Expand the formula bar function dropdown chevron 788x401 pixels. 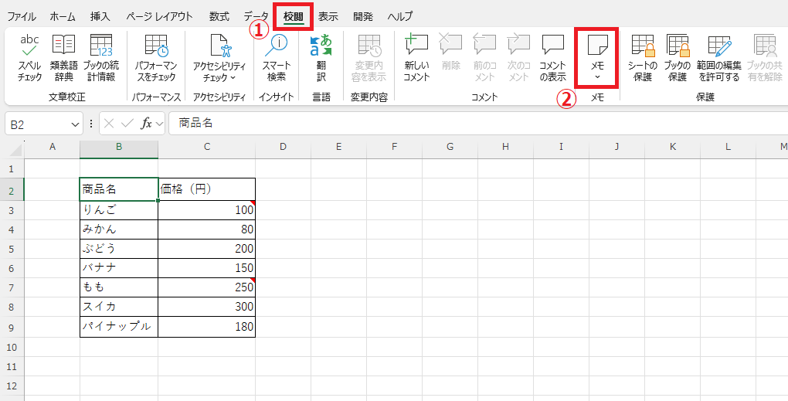point(159,124)
